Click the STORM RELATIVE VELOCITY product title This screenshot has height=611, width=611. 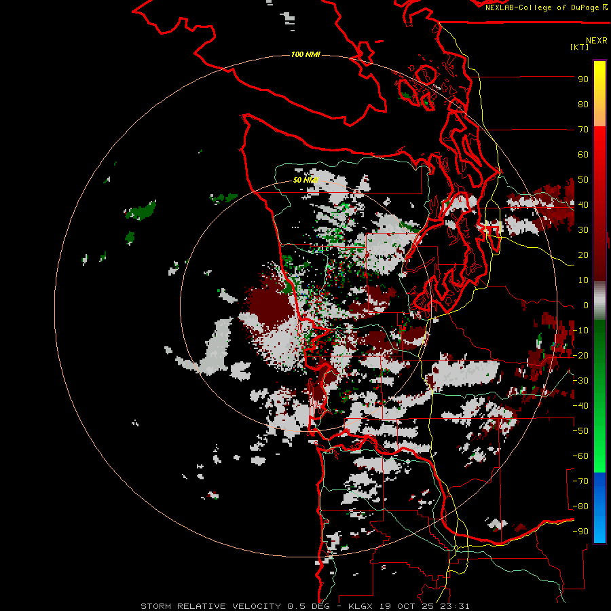[x=210, y=606]
